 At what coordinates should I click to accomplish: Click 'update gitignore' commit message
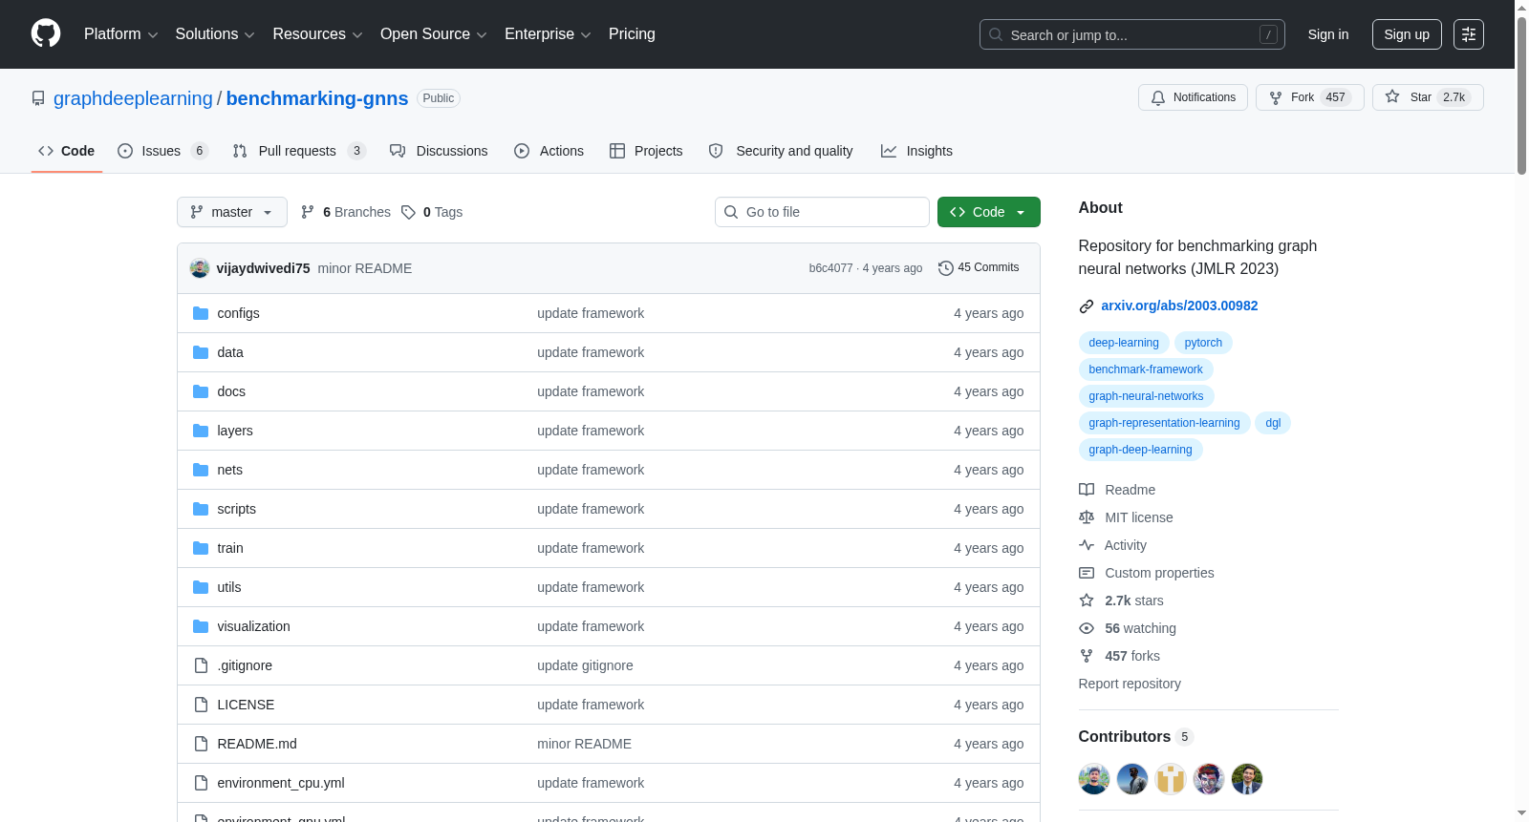[x=585, y=665]
